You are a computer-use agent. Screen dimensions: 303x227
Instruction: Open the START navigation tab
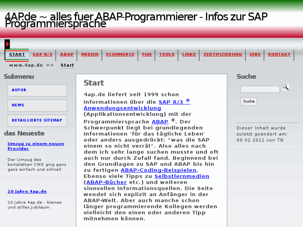point(17,55)
